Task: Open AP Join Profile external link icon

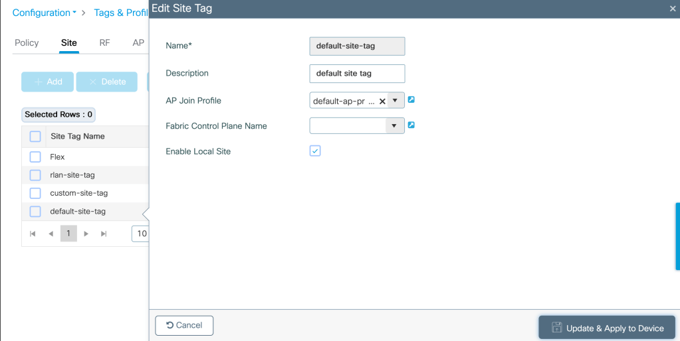Action: click(411, 100)
